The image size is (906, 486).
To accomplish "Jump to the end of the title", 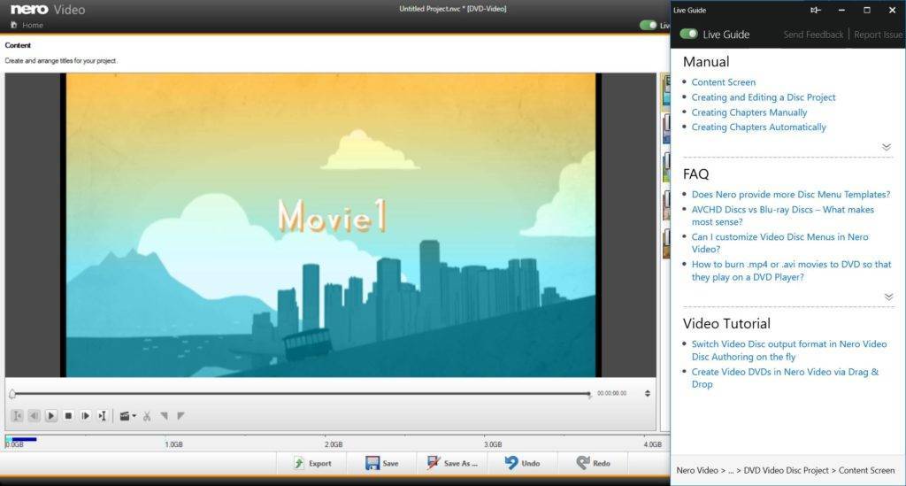I will [103, 415].
